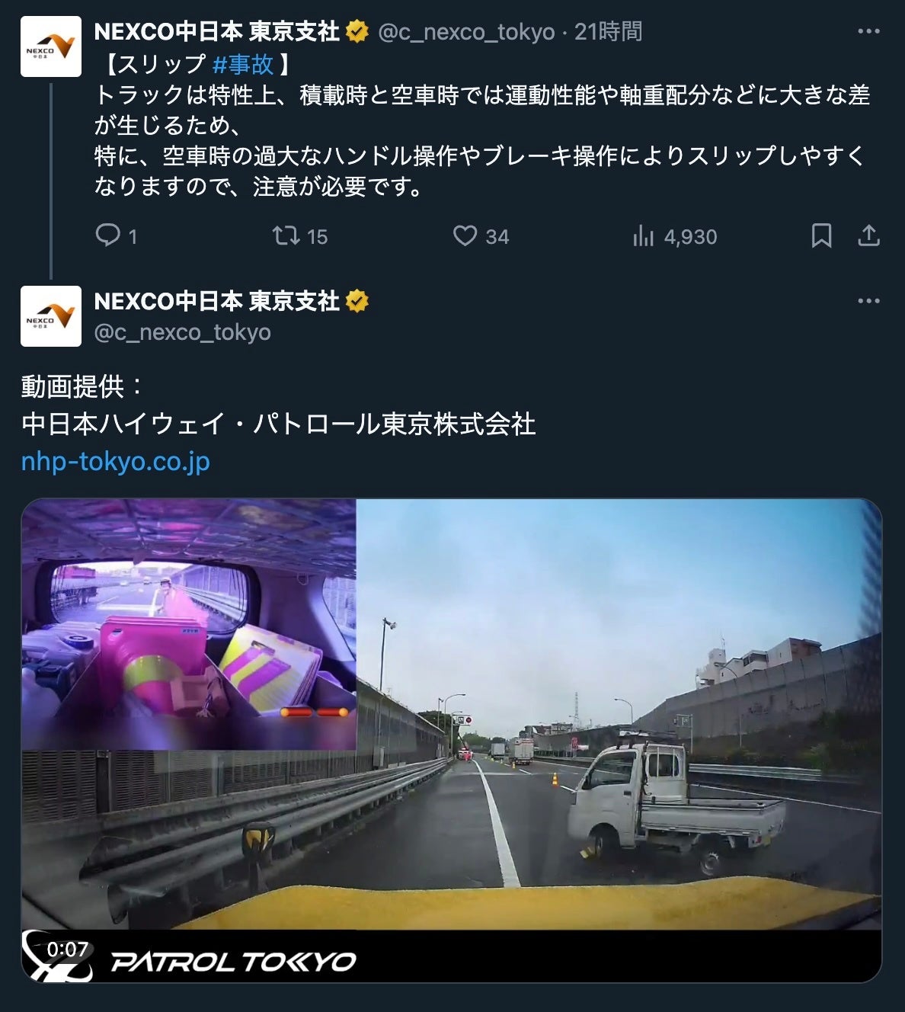This screenshot has width=905, height=1012.
Task: Like the first tweet with heart icon
Action: (465, 235)
